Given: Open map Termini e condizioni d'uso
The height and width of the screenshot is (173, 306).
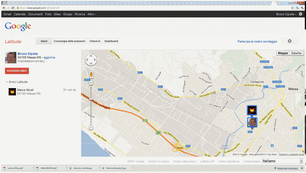Looking at the screenshot, I should 291,154.
